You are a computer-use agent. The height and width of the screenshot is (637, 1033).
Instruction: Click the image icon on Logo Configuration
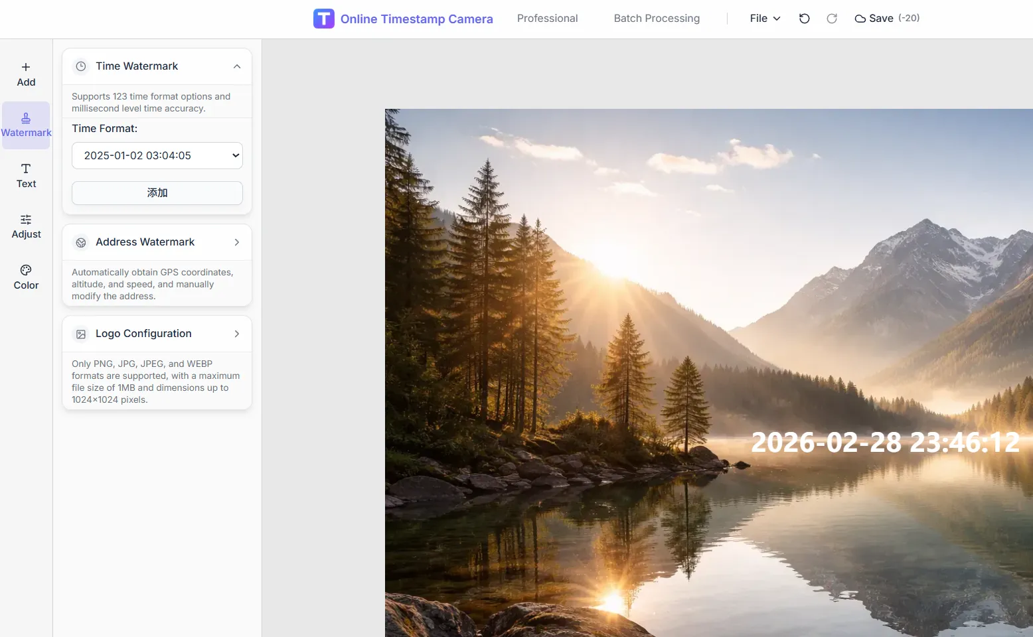point(80,334)
